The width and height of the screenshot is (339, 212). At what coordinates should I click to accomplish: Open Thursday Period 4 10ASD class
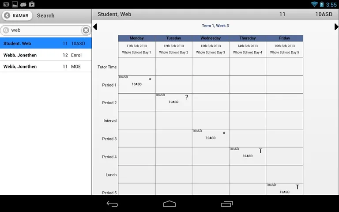(x=248, y=156)
